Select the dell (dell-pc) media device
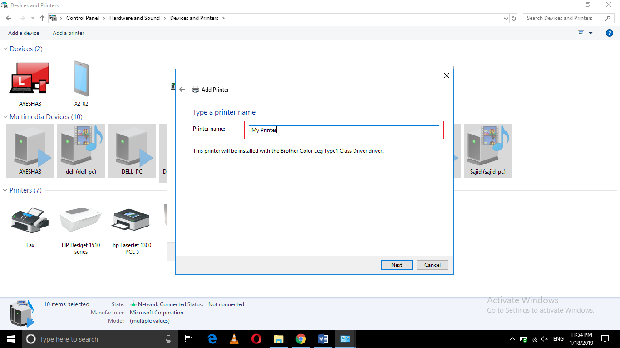 81,150
